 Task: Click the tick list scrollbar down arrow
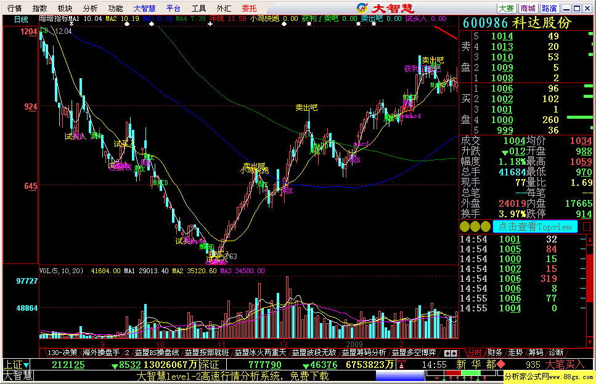[x=590, y=343]
